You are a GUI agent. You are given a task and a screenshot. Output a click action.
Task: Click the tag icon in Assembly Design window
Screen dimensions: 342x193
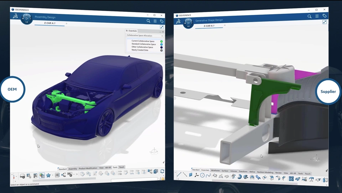162,21
